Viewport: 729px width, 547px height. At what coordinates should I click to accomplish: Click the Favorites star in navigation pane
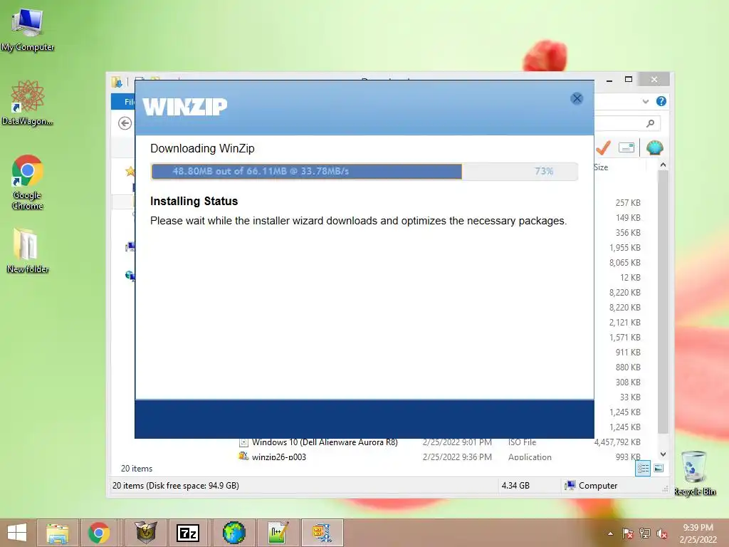pos(130,171)
